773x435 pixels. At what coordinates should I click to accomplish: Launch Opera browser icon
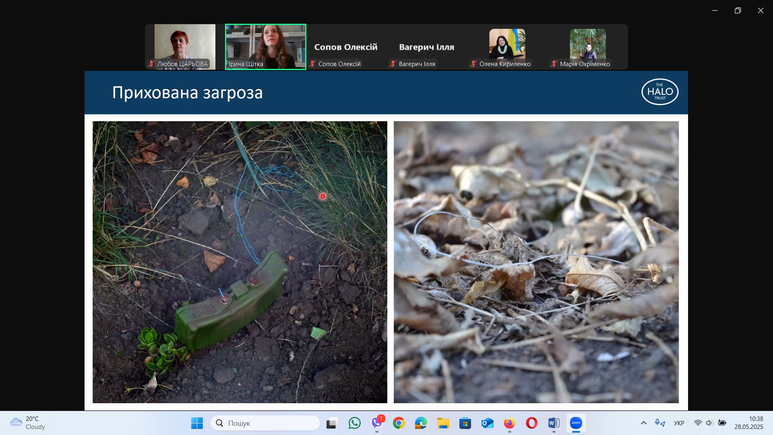pyautogui.click(x=531, y=423)
